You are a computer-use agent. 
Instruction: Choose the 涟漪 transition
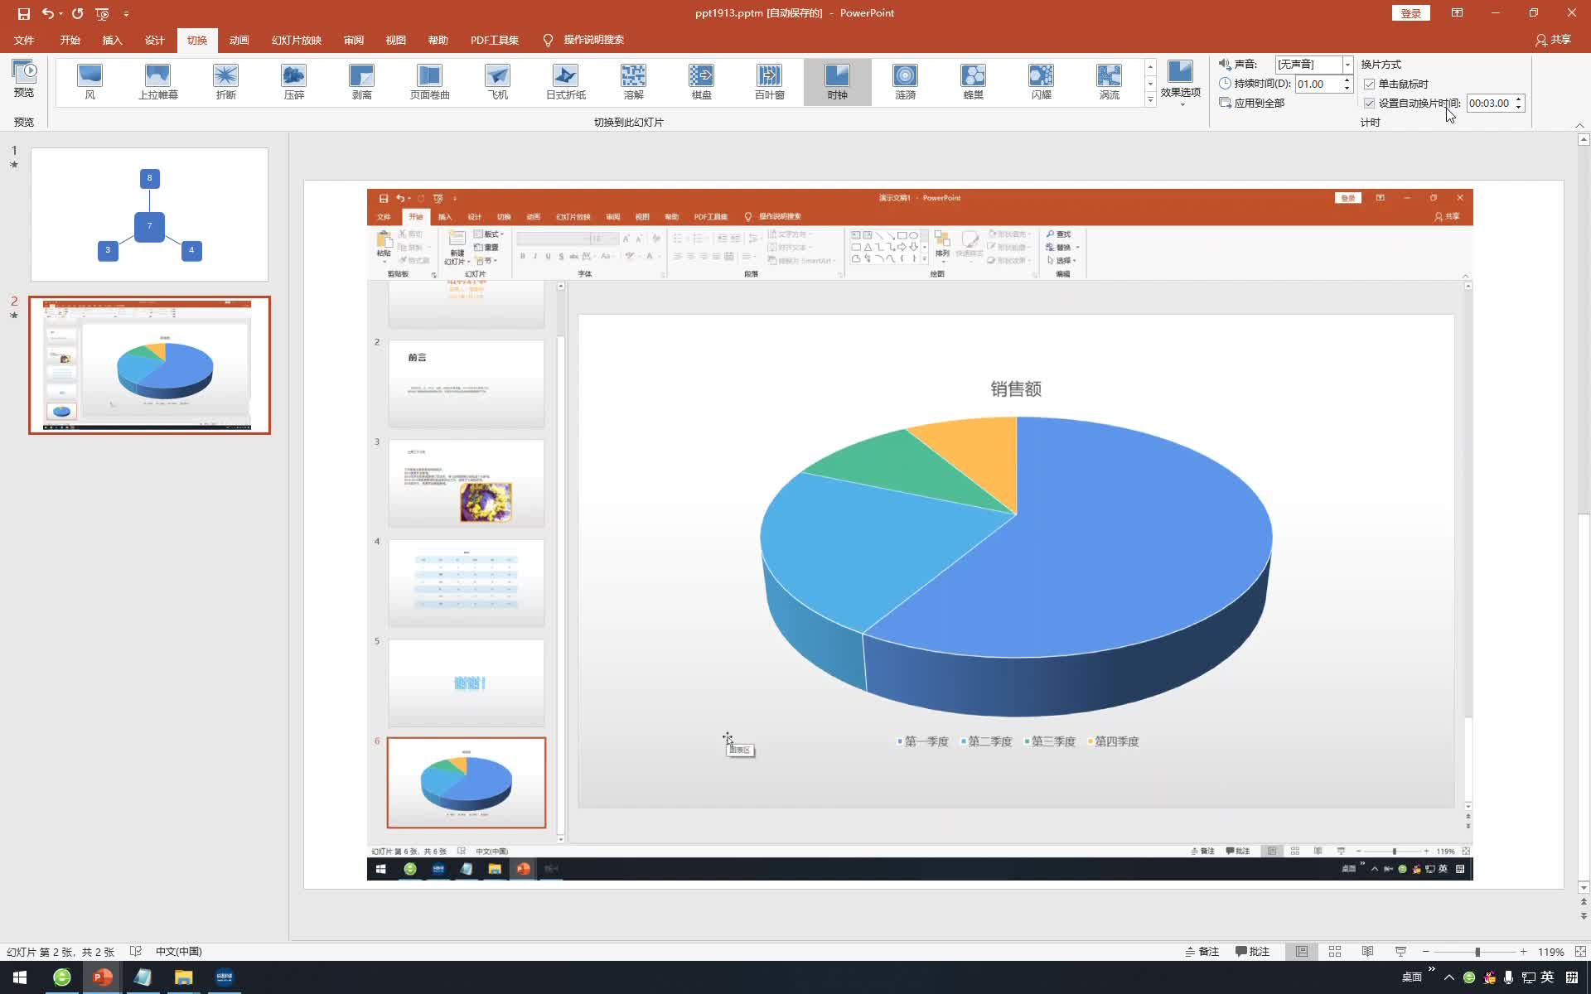coord(905,82)
